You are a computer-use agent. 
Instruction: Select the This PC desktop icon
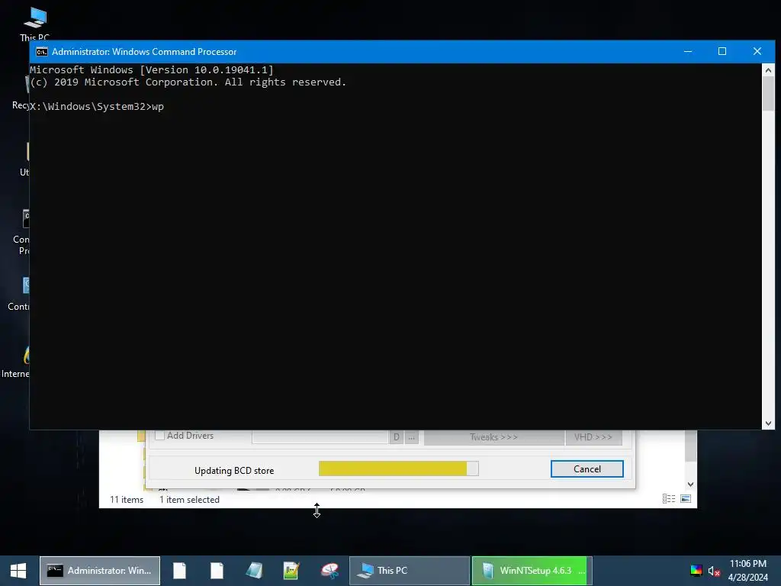click(x=35, y=24)
